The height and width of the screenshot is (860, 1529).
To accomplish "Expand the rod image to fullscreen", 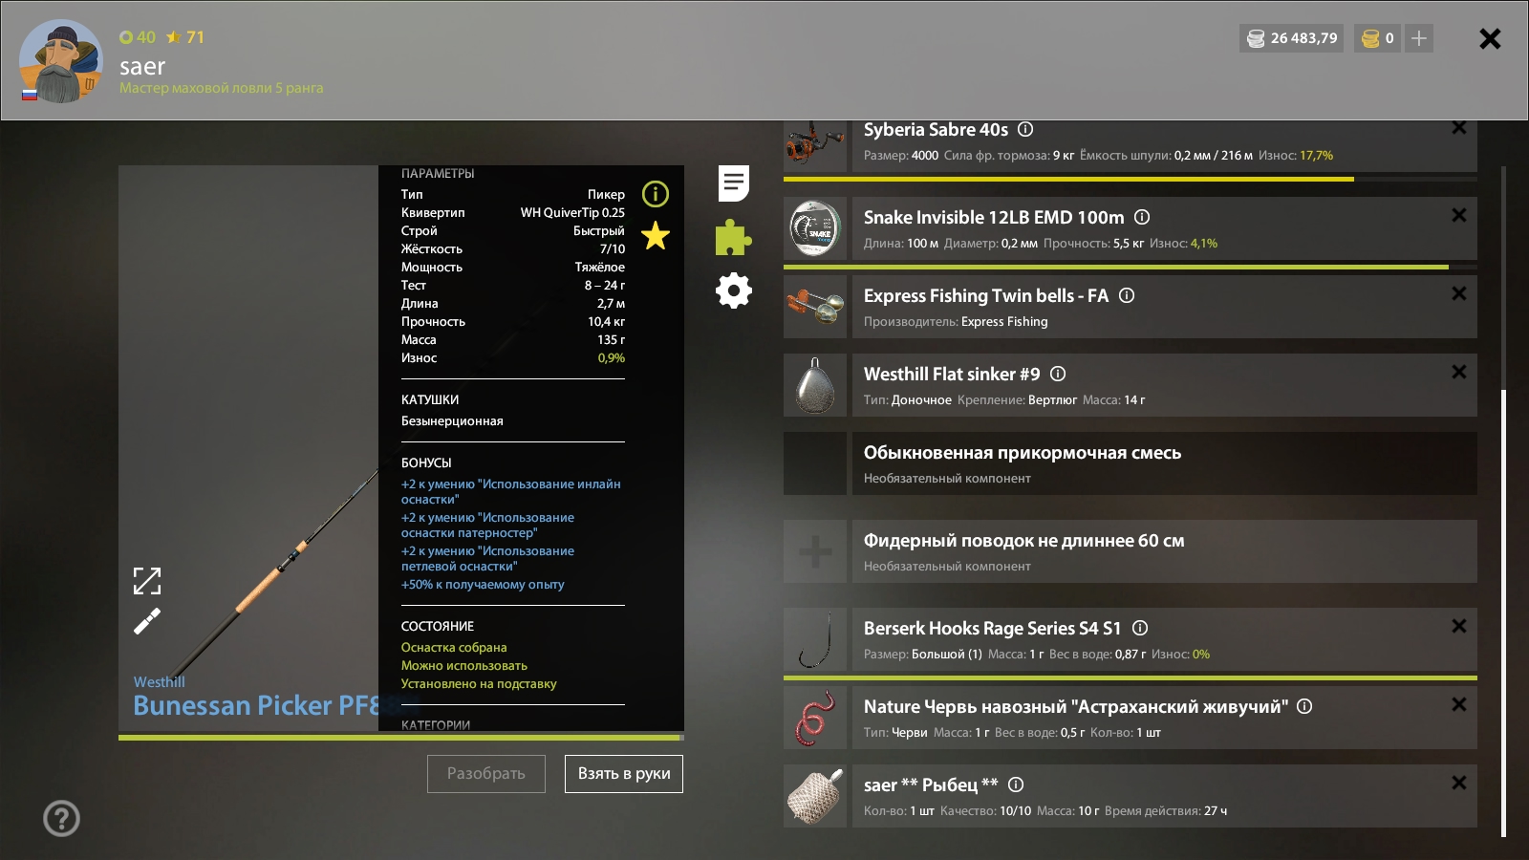I will (147, 580).
